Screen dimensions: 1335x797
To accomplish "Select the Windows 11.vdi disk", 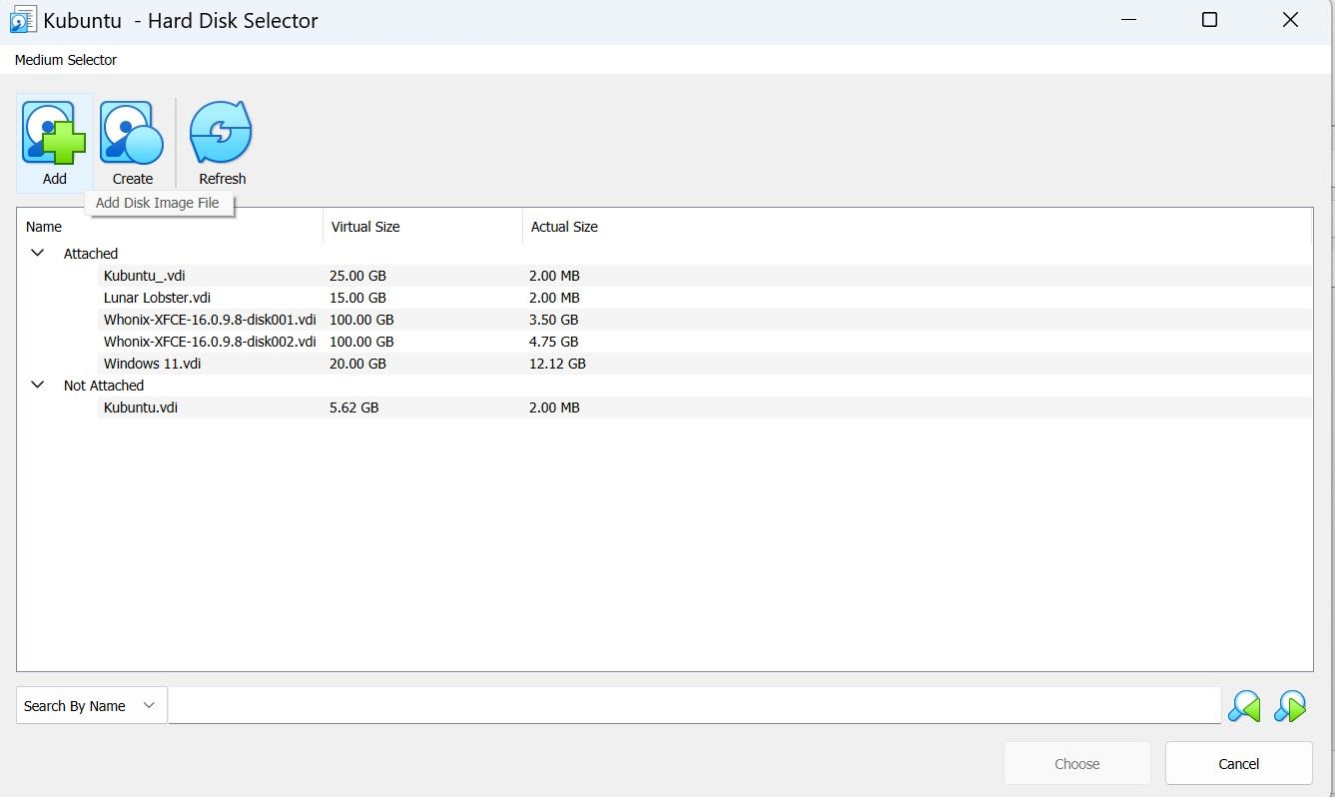I will click(152, 364).
